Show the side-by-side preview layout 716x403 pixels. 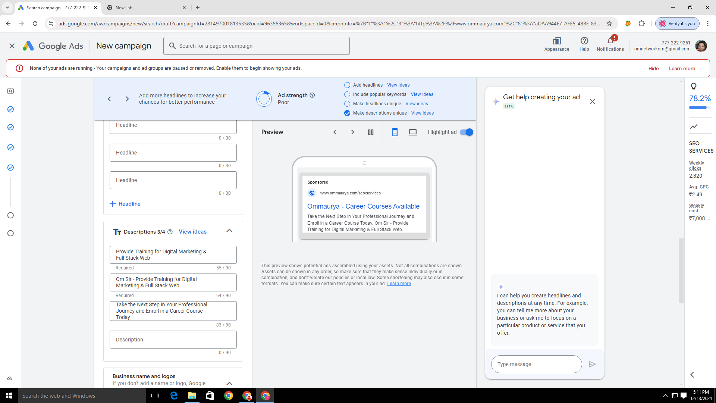[x=371, y=132]
